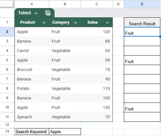This screenshot has height=136, width=161.
Task: Click the sales value 105
Action: pos(106,98)
